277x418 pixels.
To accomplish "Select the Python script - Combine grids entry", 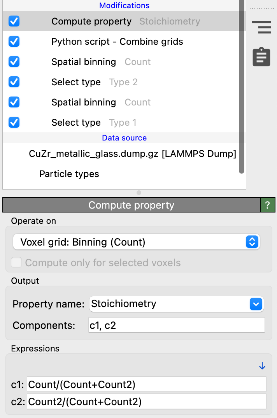I will tap(117, 42).
